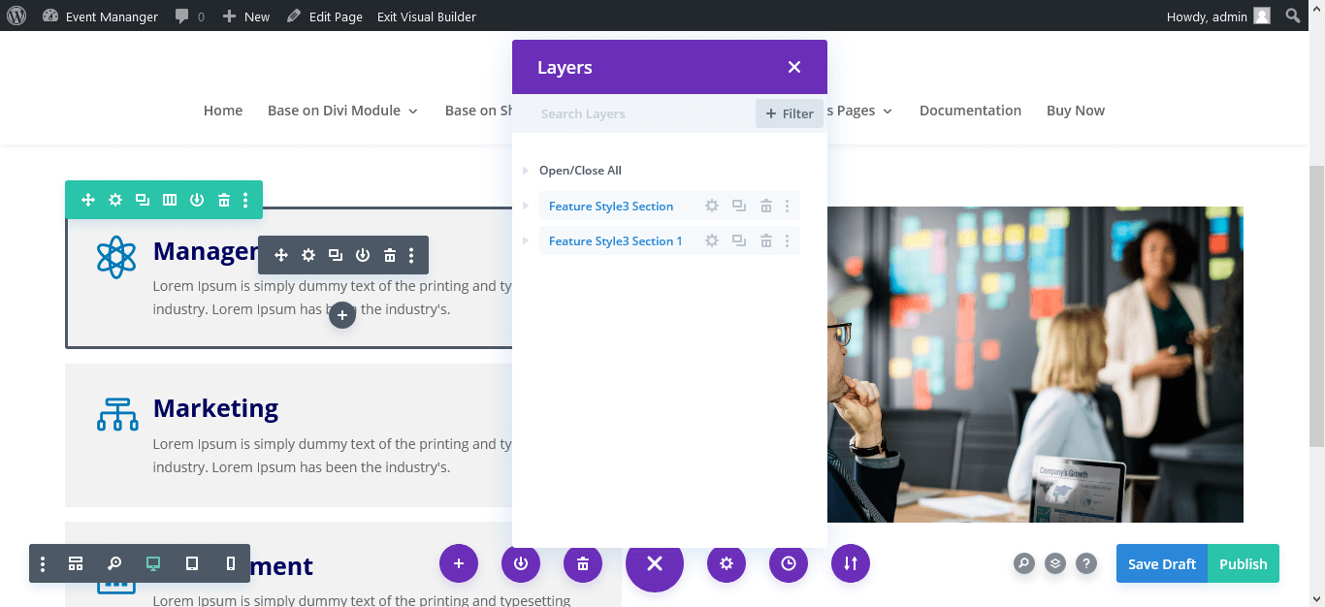Screen dimensions: 1325x607
Task: Open more options for Feature Style3 Section 1
Action: (787, 240)
